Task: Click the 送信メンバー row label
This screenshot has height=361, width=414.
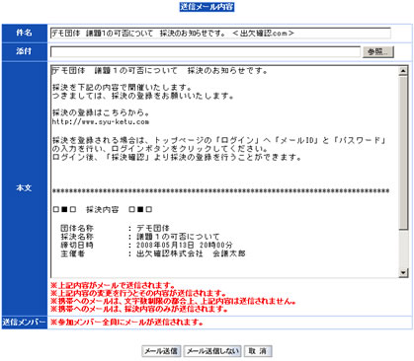Action: pos(24,323)
